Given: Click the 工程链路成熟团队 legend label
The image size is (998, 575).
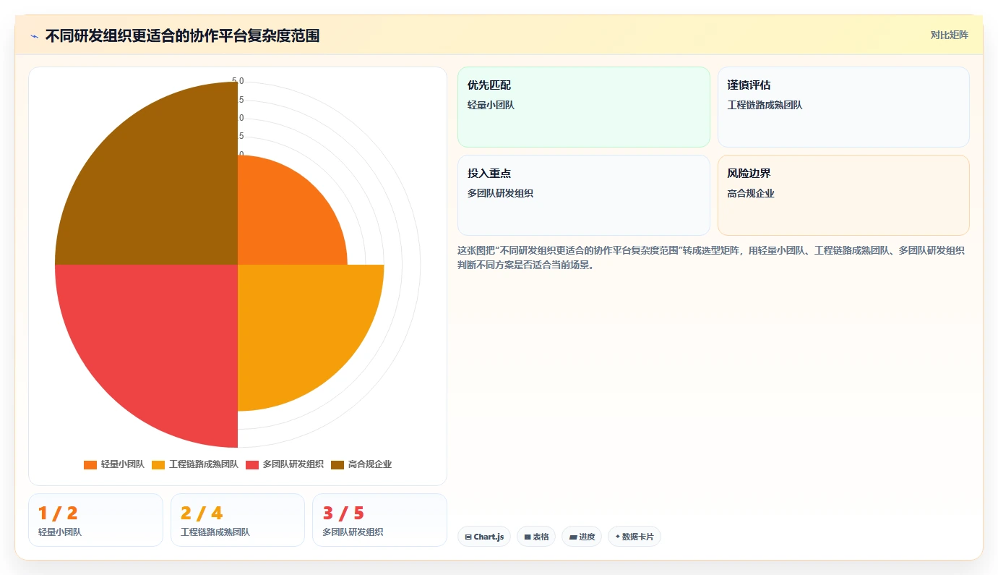Looking at the screenshot, I should pyautogui.click(x=204, y=464).
